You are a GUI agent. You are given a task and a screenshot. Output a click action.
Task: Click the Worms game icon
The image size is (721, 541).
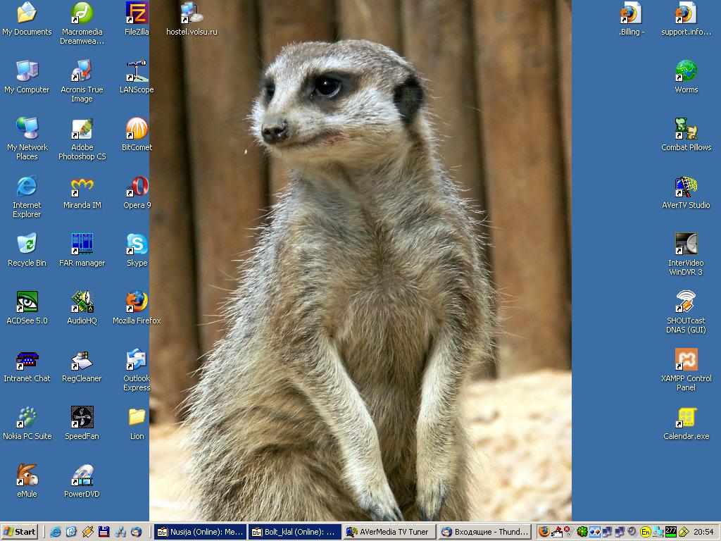click(x=686, y=72)
